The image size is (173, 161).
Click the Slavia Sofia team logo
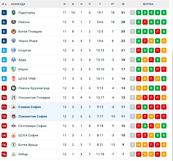pyautogui.click(x=14, y=107)
